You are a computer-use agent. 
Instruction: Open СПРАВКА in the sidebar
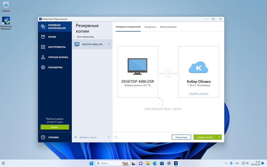(x=55, y=137)
